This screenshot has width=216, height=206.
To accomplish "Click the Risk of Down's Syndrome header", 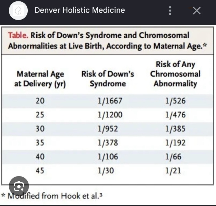I will point(108,79).
